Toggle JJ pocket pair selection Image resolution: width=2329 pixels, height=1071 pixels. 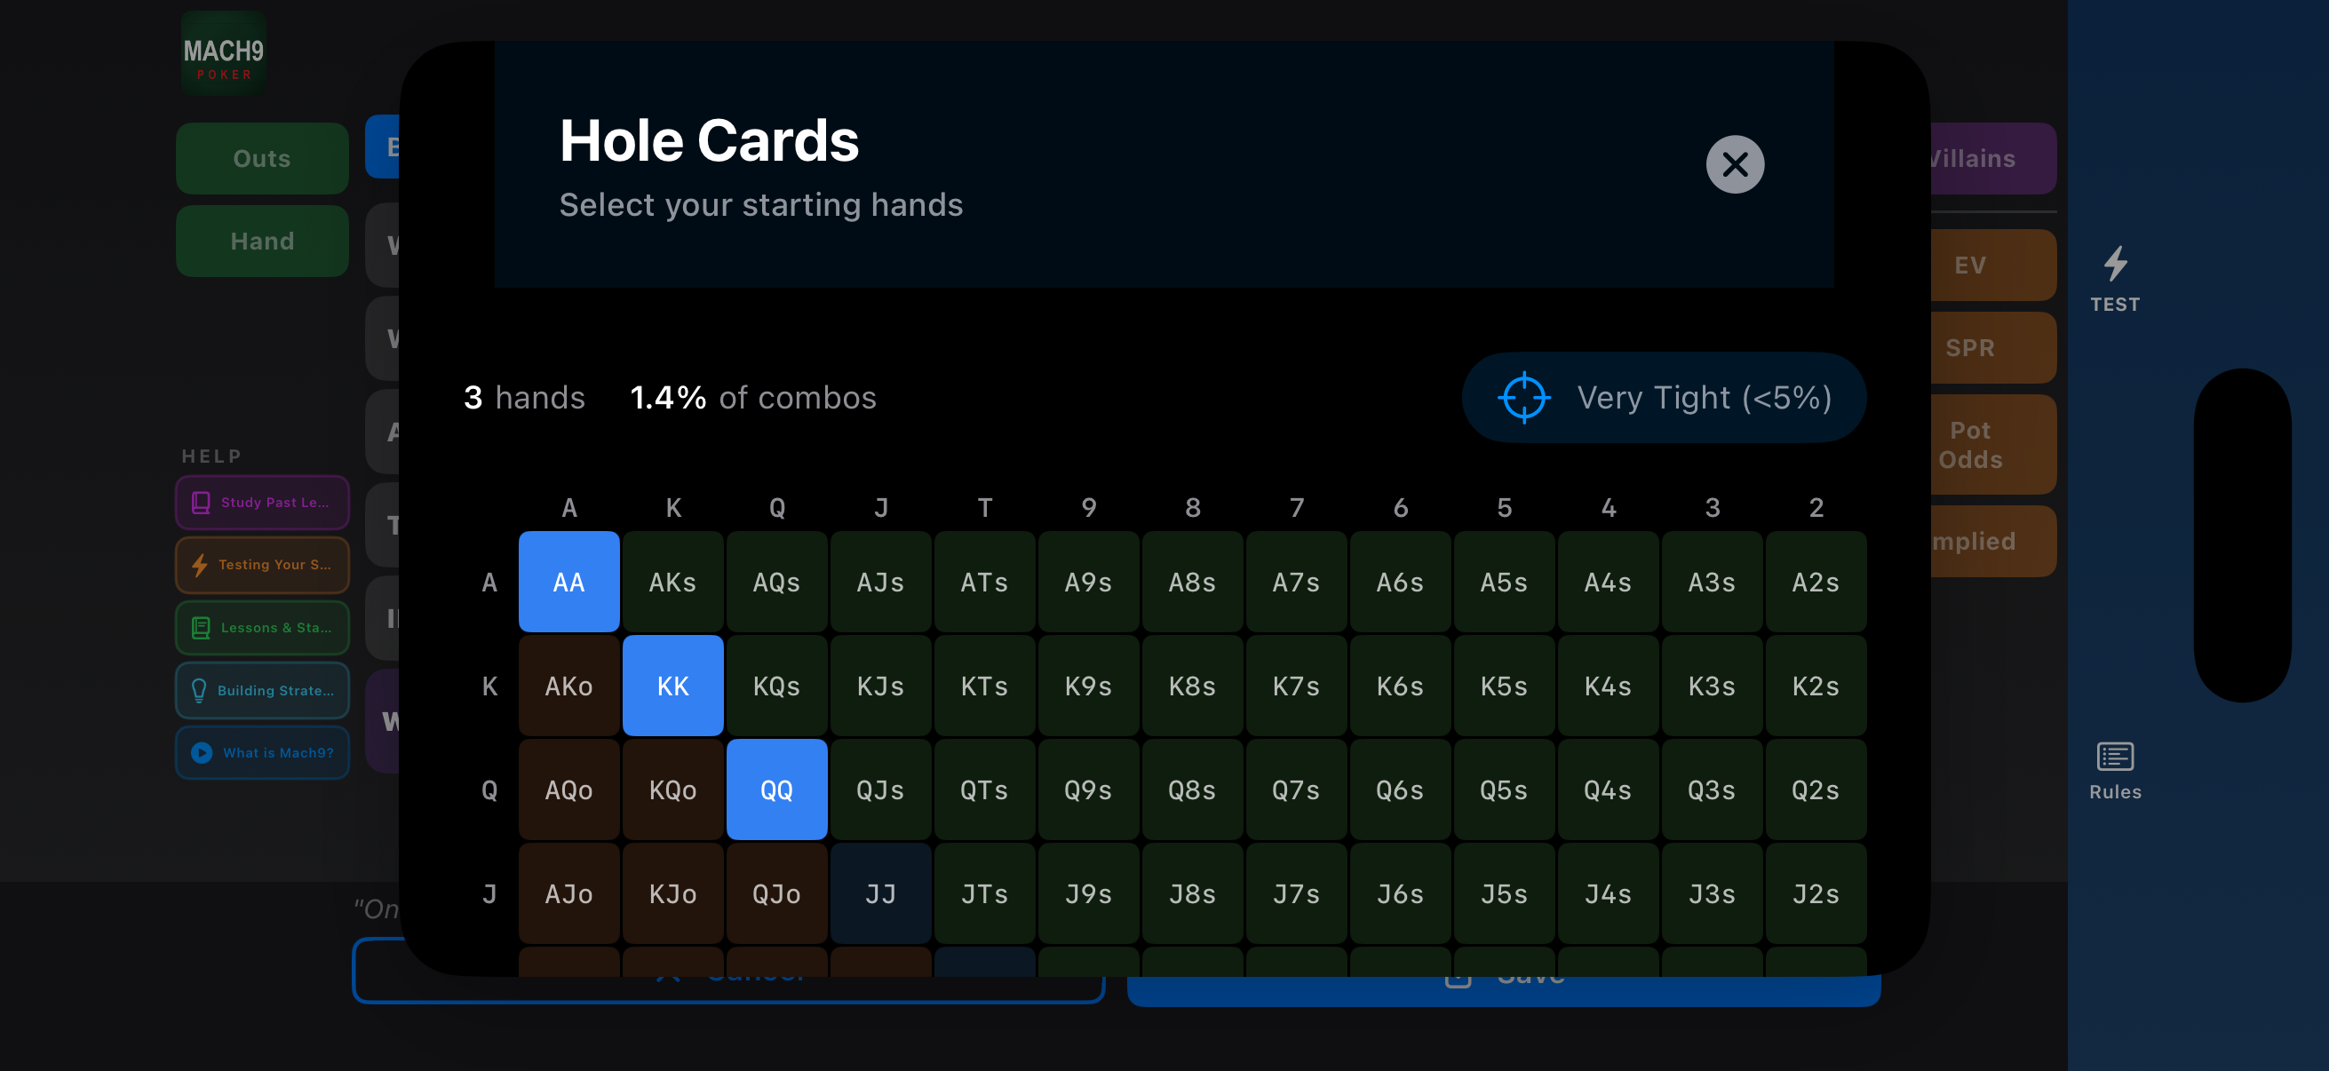tap(880, 894)
